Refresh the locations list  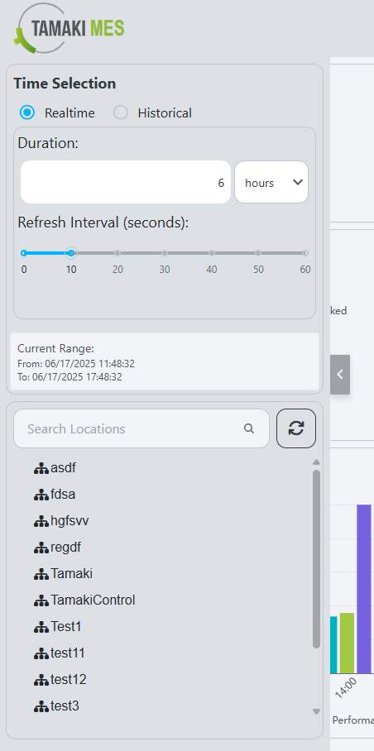(296, 428)
